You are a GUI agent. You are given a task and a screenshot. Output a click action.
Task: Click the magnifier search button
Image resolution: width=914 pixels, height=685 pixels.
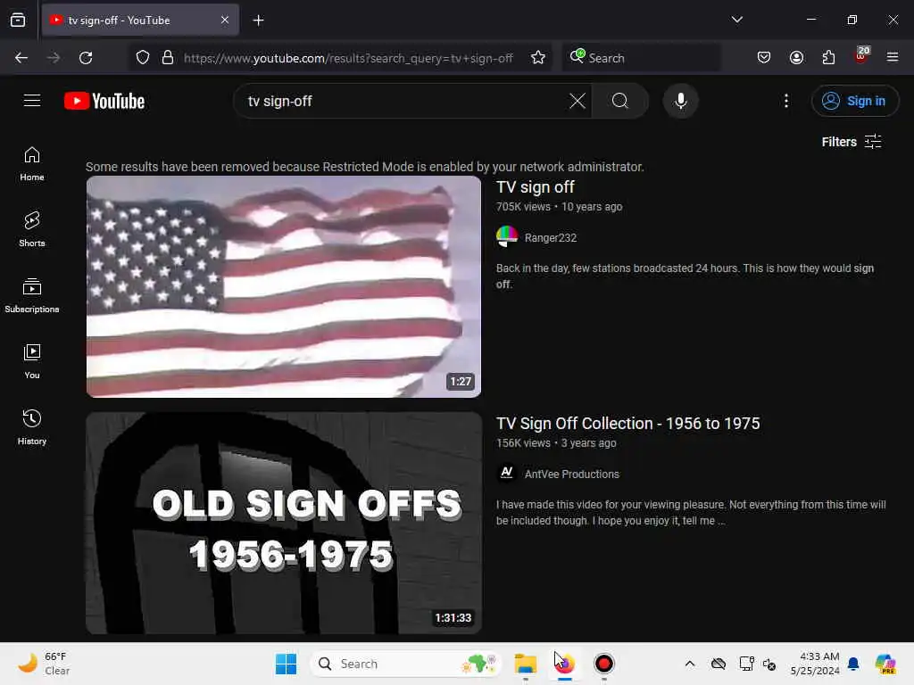pos(620,101)
